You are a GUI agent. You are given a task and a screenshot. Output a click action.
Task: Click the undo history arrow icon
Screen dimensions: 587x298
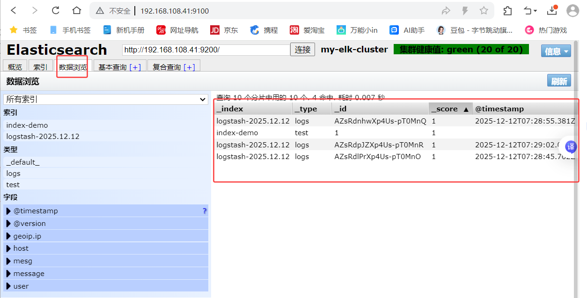point(530,11)
